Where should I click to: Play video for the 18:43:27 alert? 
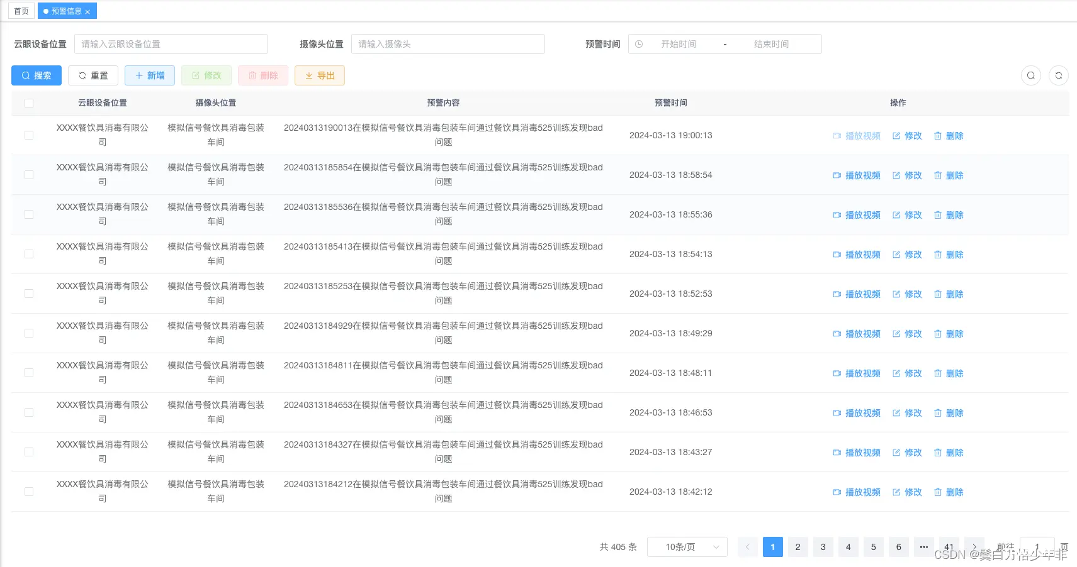pyautogui.click(x=857, y=453)
